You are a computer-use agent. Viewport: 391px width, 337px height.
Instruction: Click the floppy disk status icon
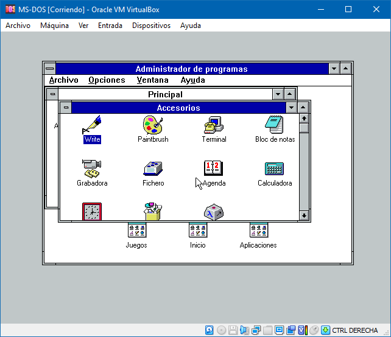(x=233, y=330)
